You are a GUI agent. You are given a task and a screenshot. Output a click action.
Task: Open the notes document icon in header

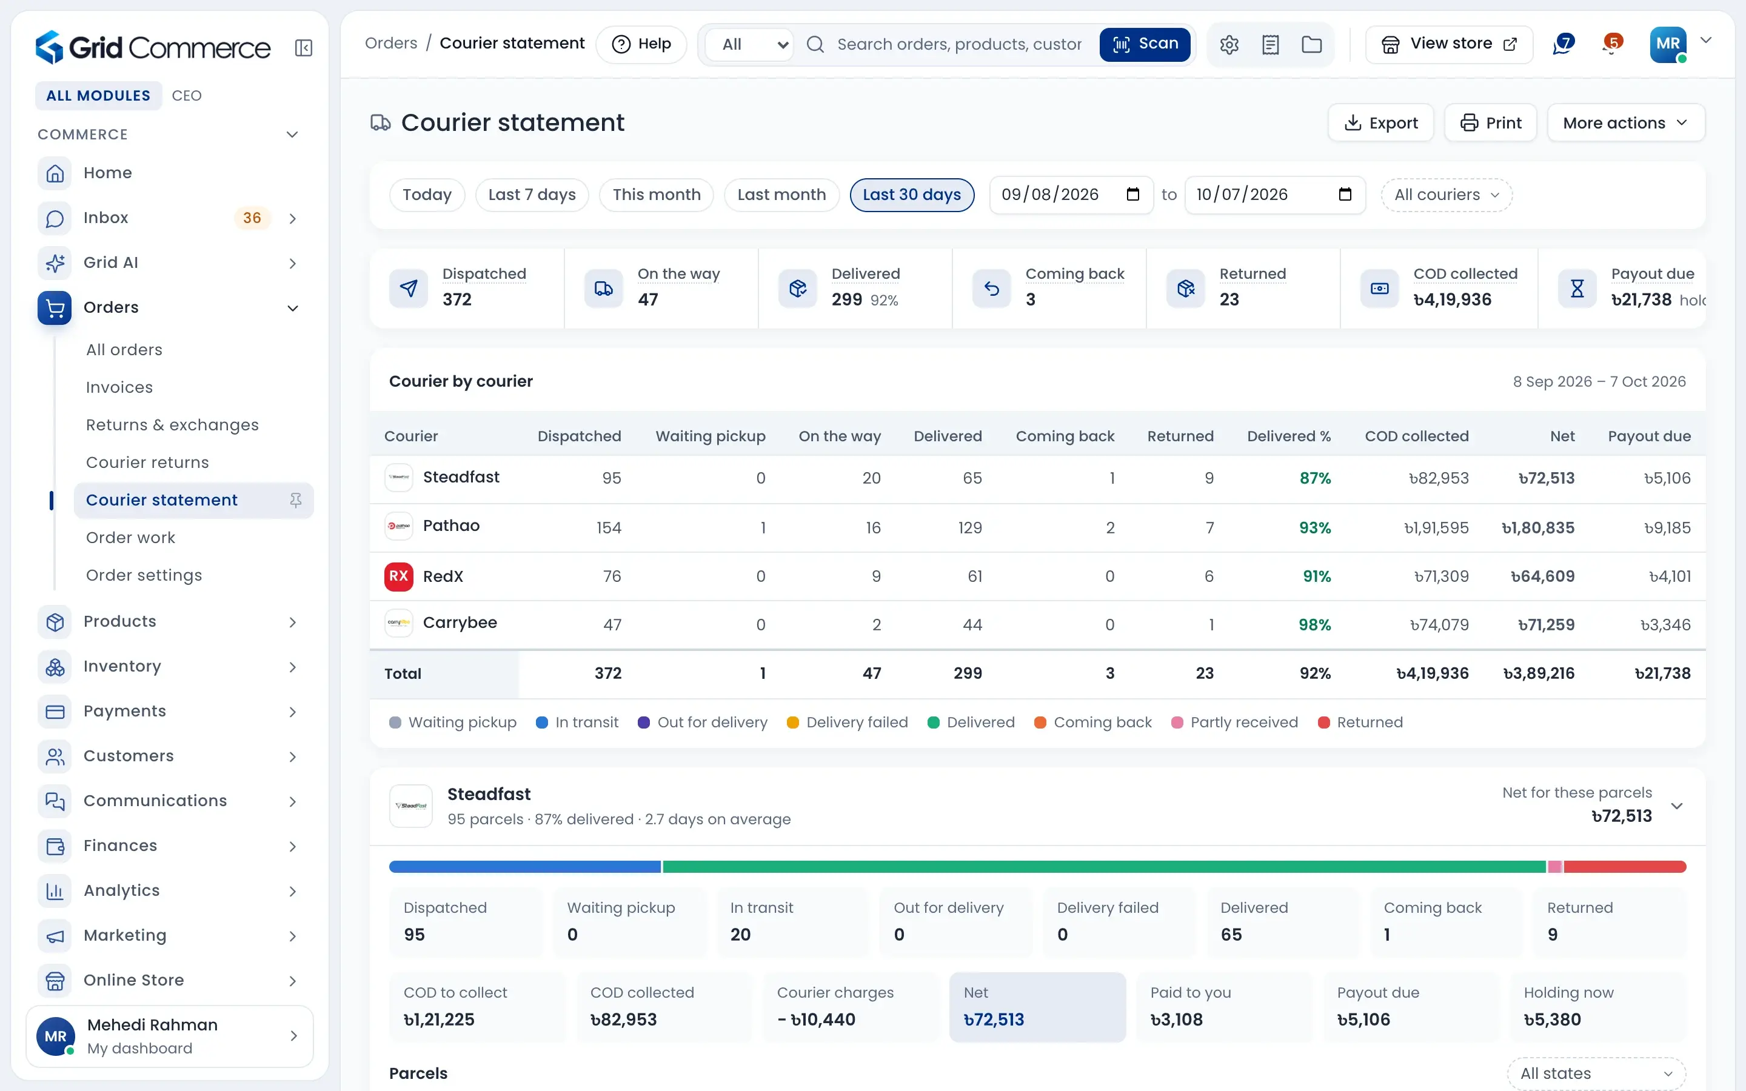(1271, 45)
